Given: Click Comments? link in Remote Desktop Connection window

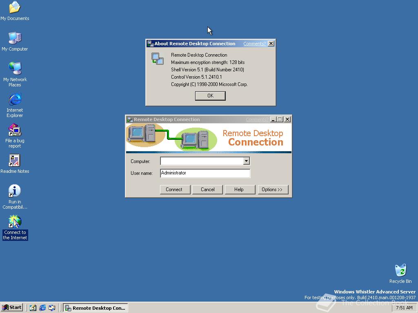Looking at the screenshot, I should click(257, 119).
